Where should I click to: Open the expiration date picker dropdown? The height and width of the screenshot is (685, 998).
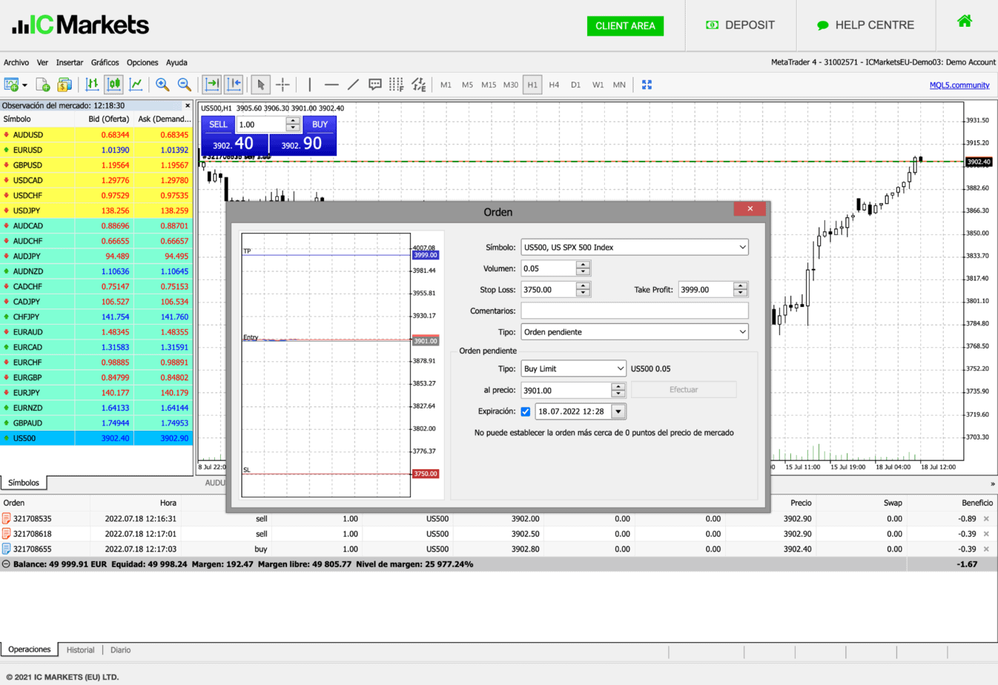point(618,411)
